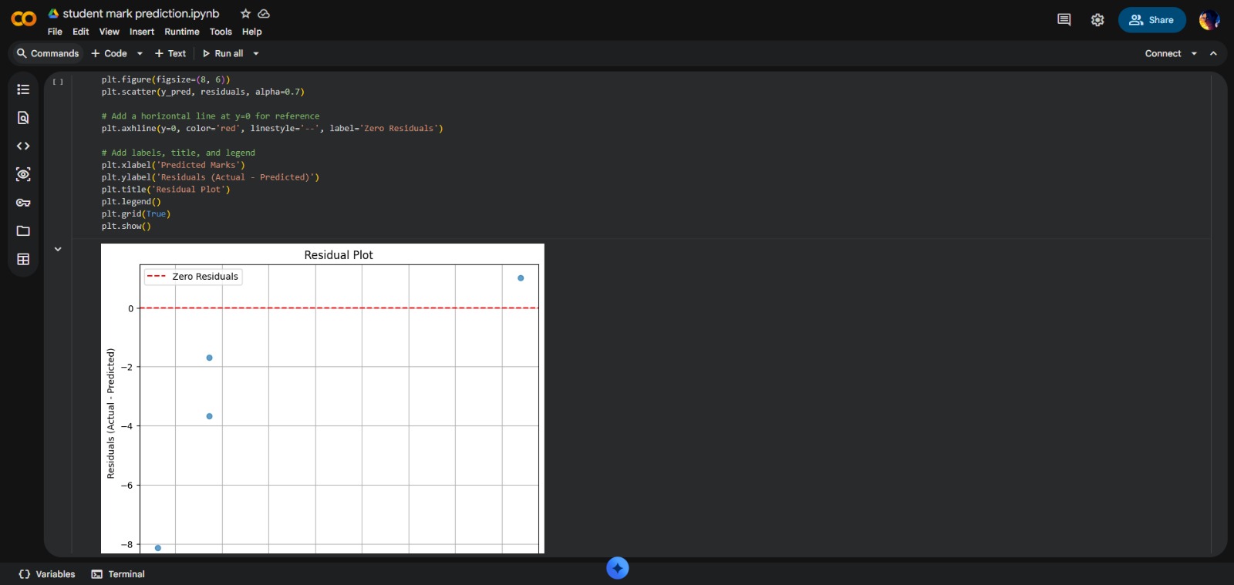Collapse the cell output chevron
Image resolution: width=1234 pixels, height=585 pixels.
[58, 249]
